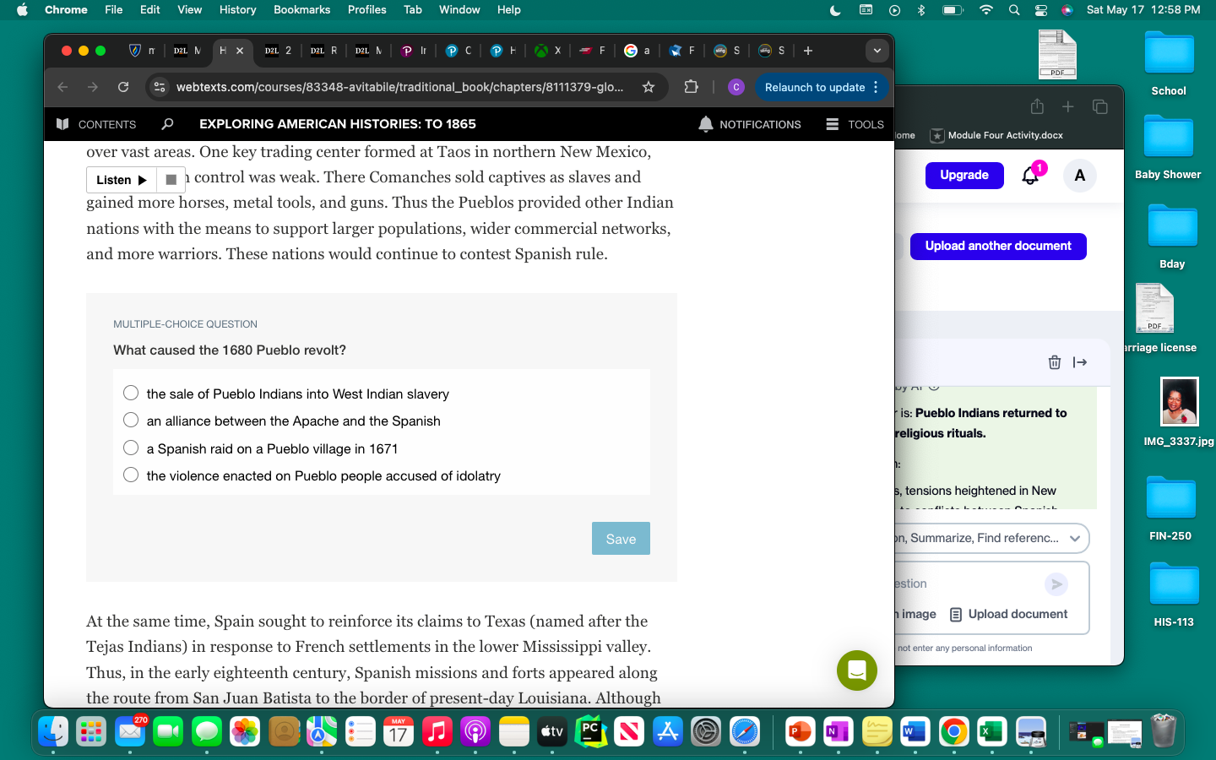1216x760 pixels.
Task: View notifications via the bell in the reader toolbar
Action: point(706,124)
